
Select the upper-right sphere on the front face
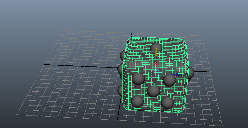(169, 80)
